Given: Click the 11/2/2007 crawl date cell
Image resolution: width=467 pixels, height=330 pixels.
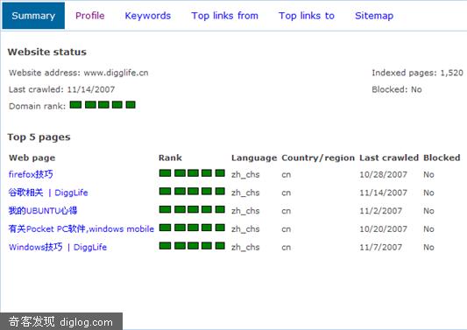Looking at the screenshot, I should point(380,211).
